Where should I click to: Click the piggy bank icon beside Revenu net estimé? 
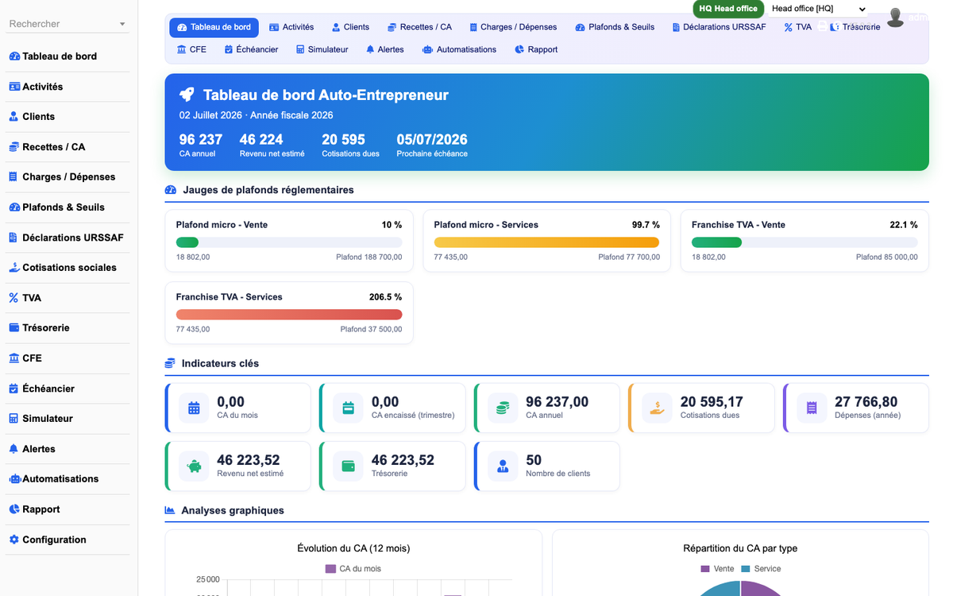click(194, 466)
